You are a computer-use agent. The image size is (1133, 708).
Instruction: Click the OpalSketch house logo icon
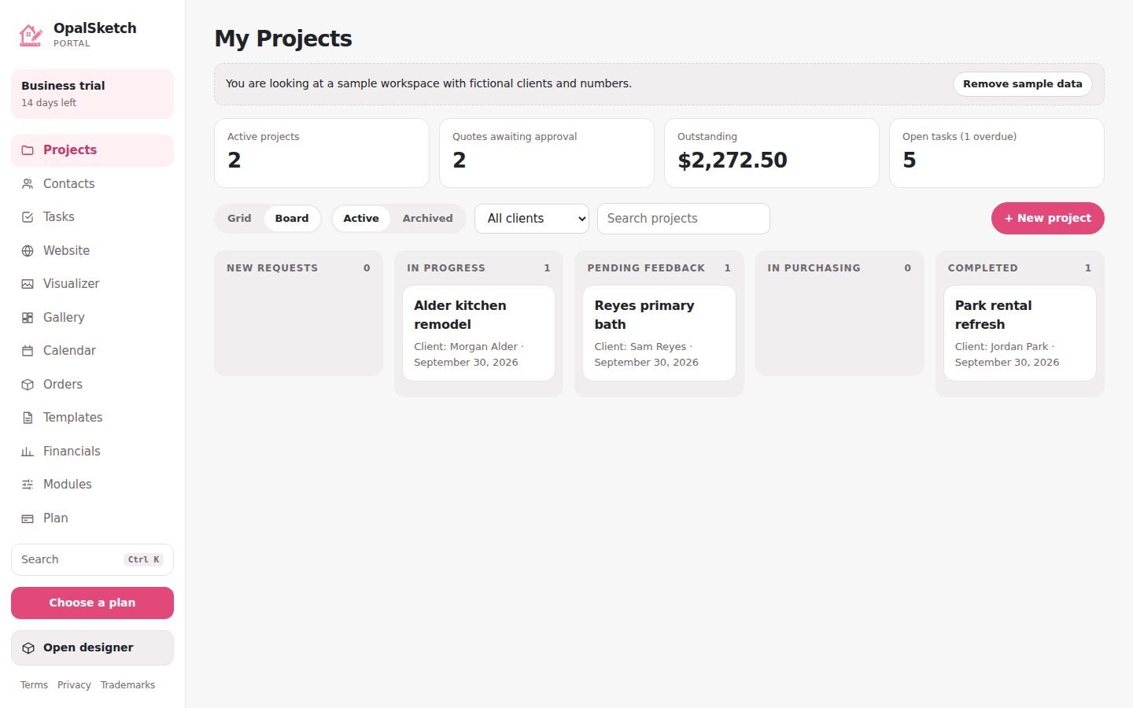tap(31, 35)
